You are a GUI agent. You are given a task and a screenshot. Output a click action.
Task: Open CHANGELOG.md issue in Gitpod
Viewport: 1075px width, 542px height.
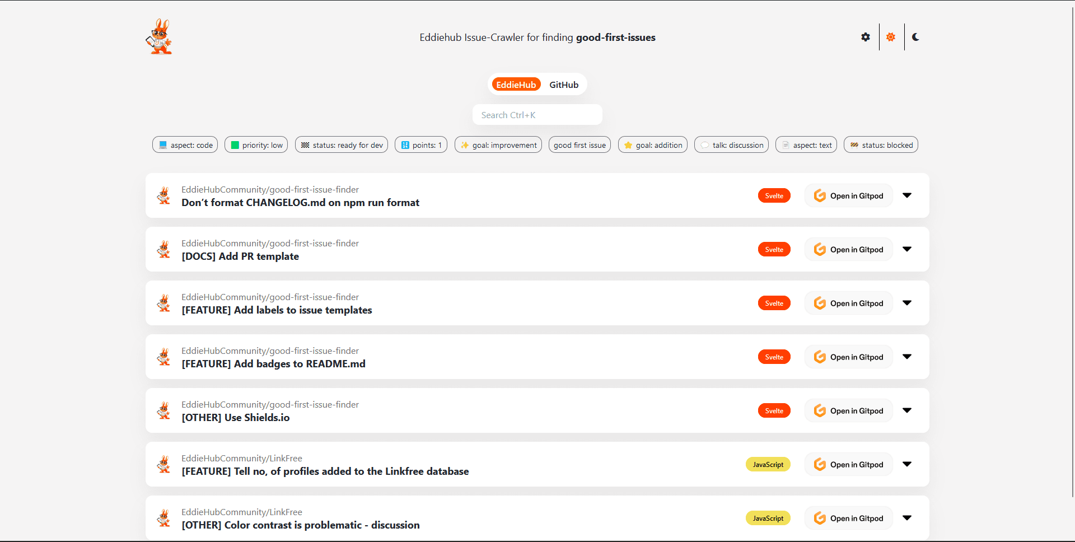[848, 195]
